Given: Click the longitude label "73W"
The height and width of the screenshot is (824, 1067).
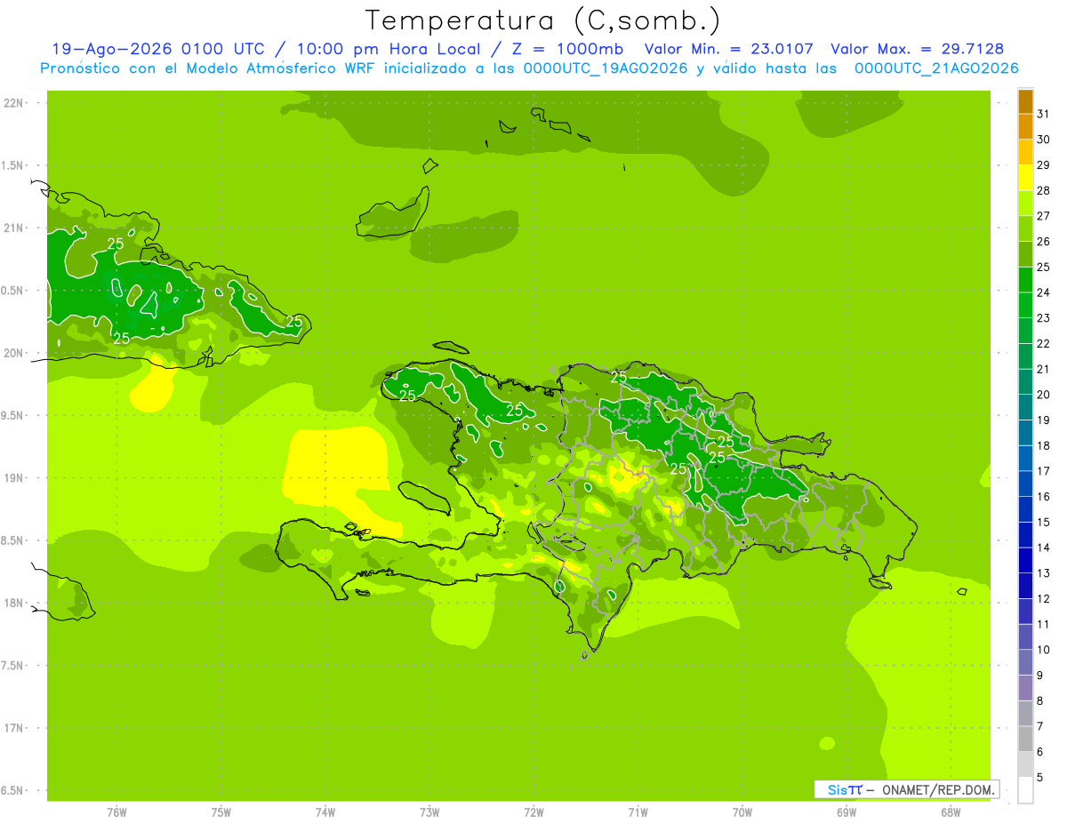Looking at the screenshot, I should [429, 812].
